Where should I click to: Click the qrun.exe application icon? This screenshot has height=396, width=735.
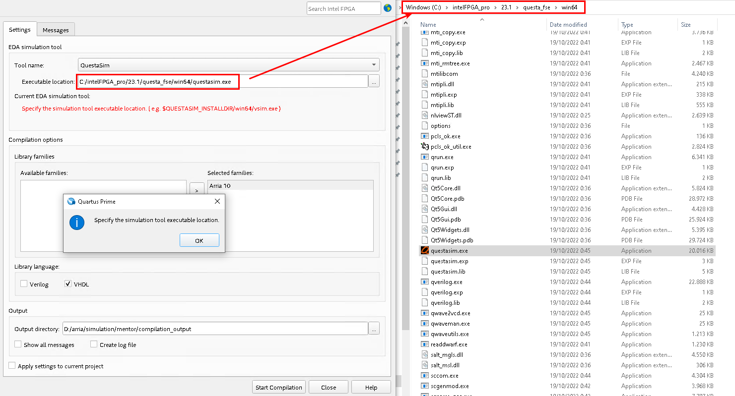pos(424,157)
